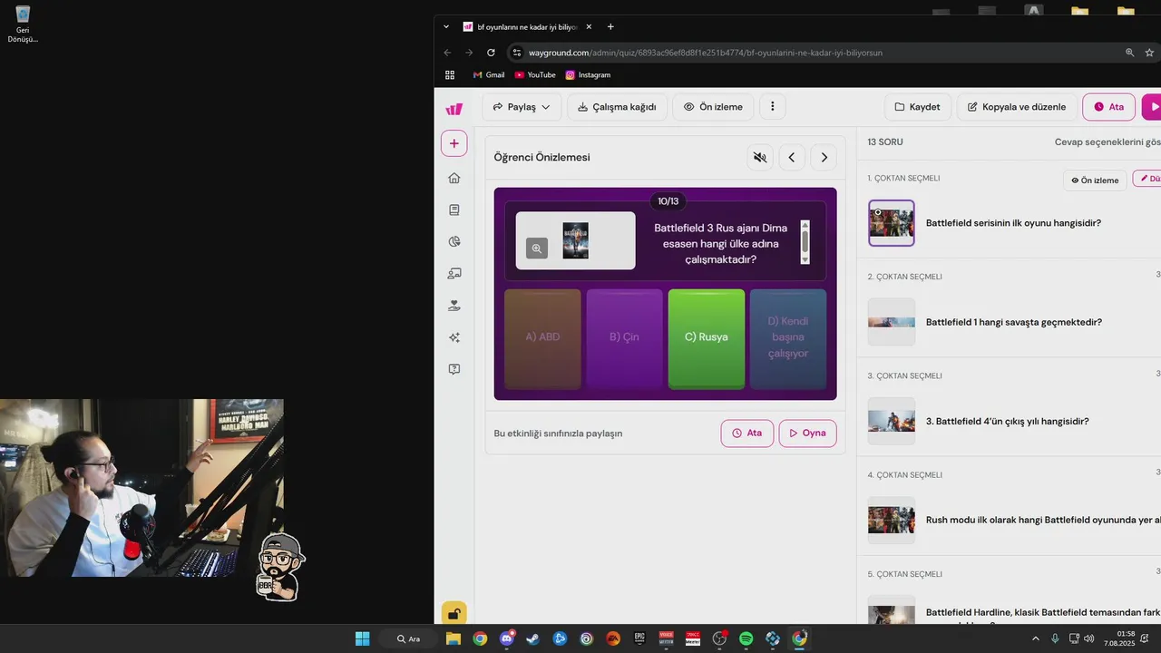Zoom the question image with magnifier icon

tap(537, 249)
